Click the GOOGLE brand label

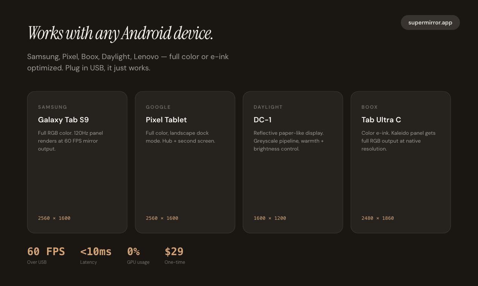[158, 107]
